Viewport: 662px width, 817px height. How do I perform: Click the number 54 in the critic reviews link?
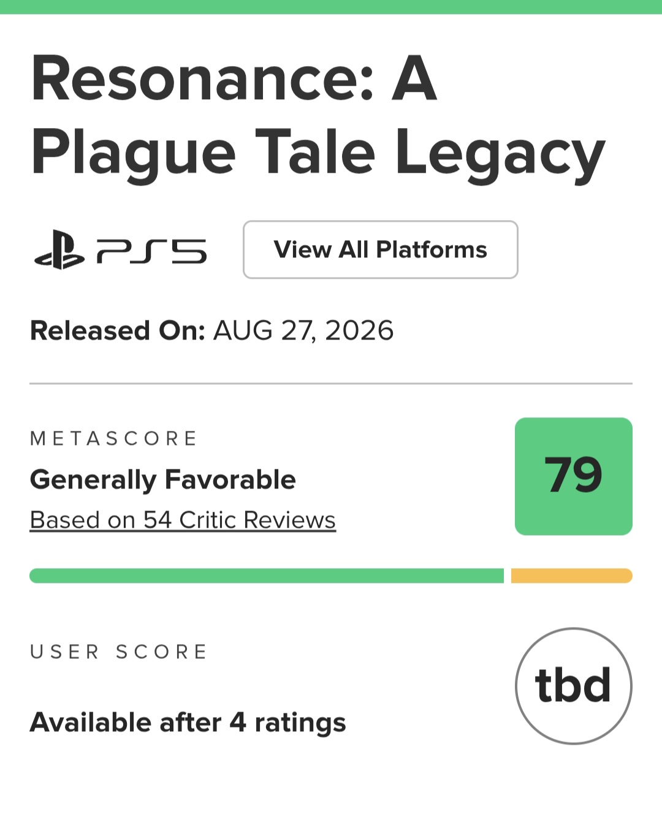(158, 520)
